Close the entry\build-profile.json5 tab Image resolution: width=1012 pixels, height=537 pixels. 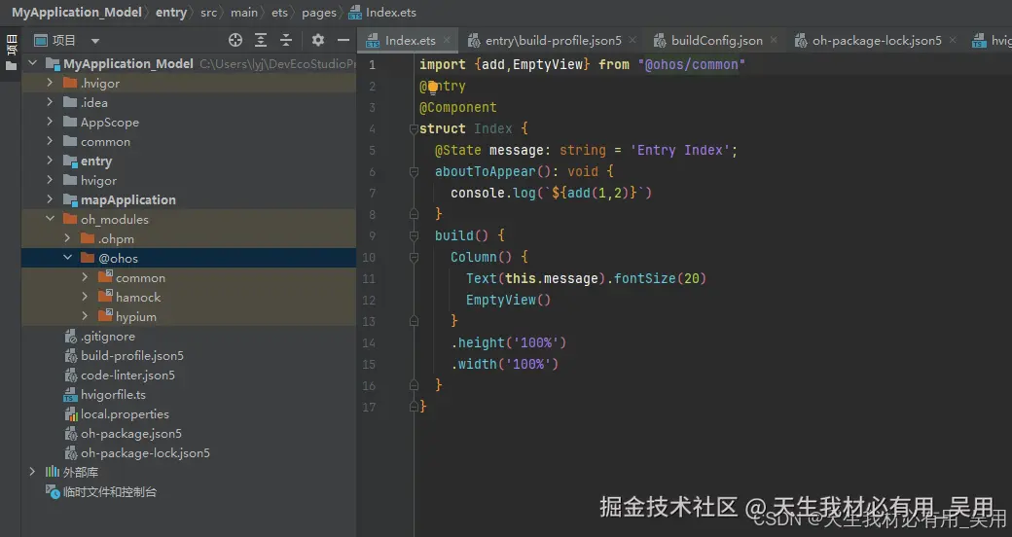pos(632,40)
